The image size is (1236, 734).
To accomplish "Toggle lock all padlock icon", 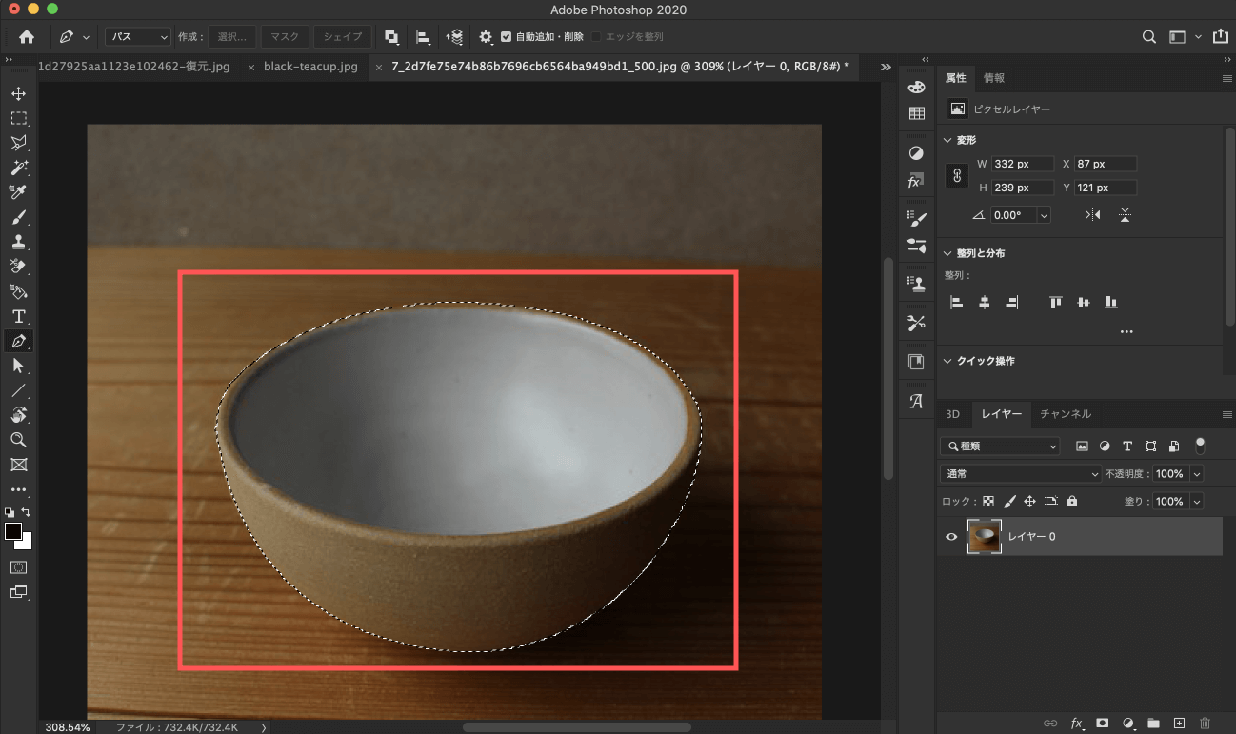I will [1072, 501].
